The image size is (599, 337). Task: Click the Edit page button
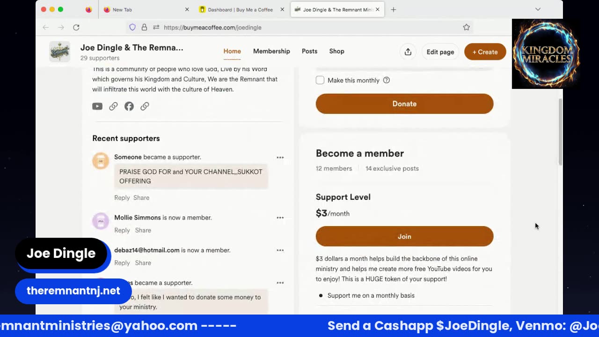pos(440,51)
